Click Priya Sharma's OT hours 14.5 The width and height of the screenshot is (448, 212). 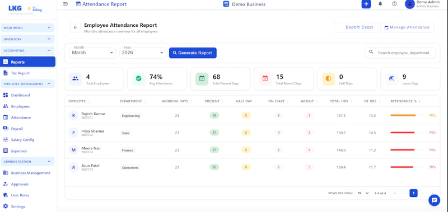372,133
